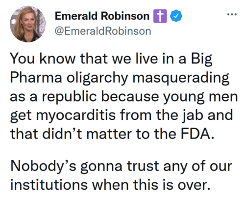
Task: Click the word republic in the tweet
Action: click(70, 97)
